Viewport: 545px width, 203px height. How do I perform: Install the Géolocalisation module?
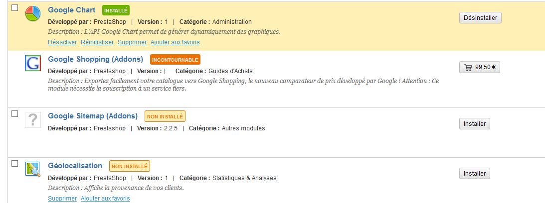[474, 174]
